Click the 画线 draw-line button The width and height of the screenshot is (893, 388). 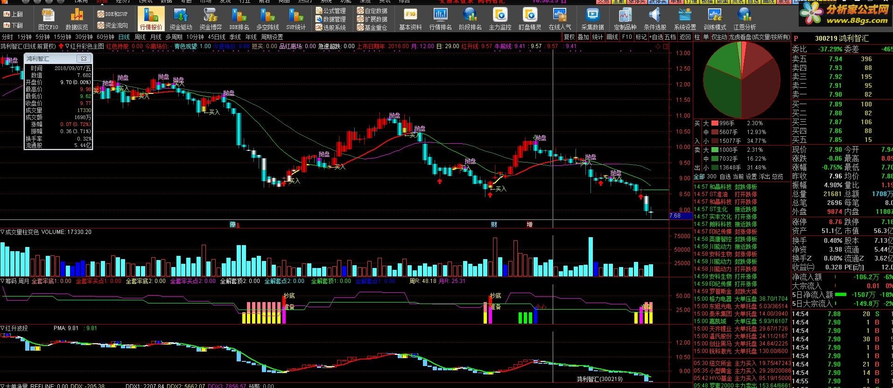coord(612,37)
